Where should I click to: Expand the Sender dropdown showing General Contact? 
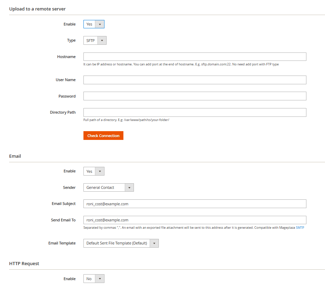pyautogui.click(x=108, y=187)
